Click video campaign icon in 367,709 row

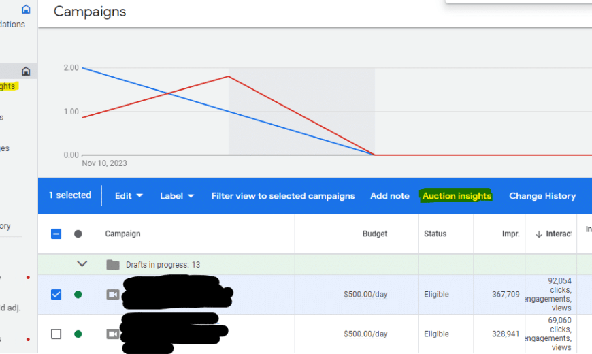112,294
